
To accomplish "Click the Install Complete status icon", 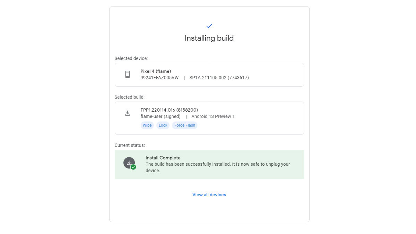I will pos(129,163).
